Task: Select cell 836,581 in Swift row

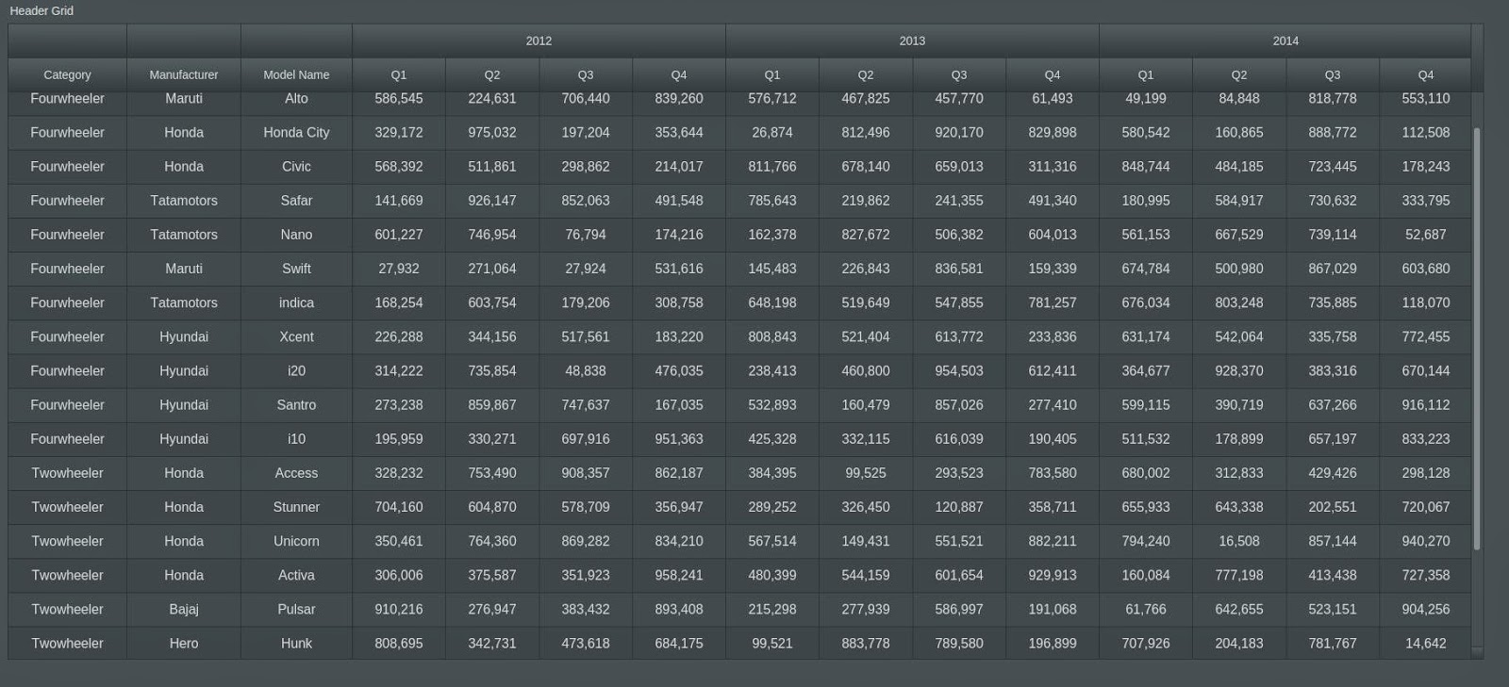Action: click(x=959, y=269)
